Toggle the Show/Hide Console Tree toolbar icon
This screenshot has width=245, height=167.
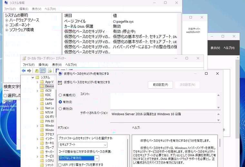43,71
